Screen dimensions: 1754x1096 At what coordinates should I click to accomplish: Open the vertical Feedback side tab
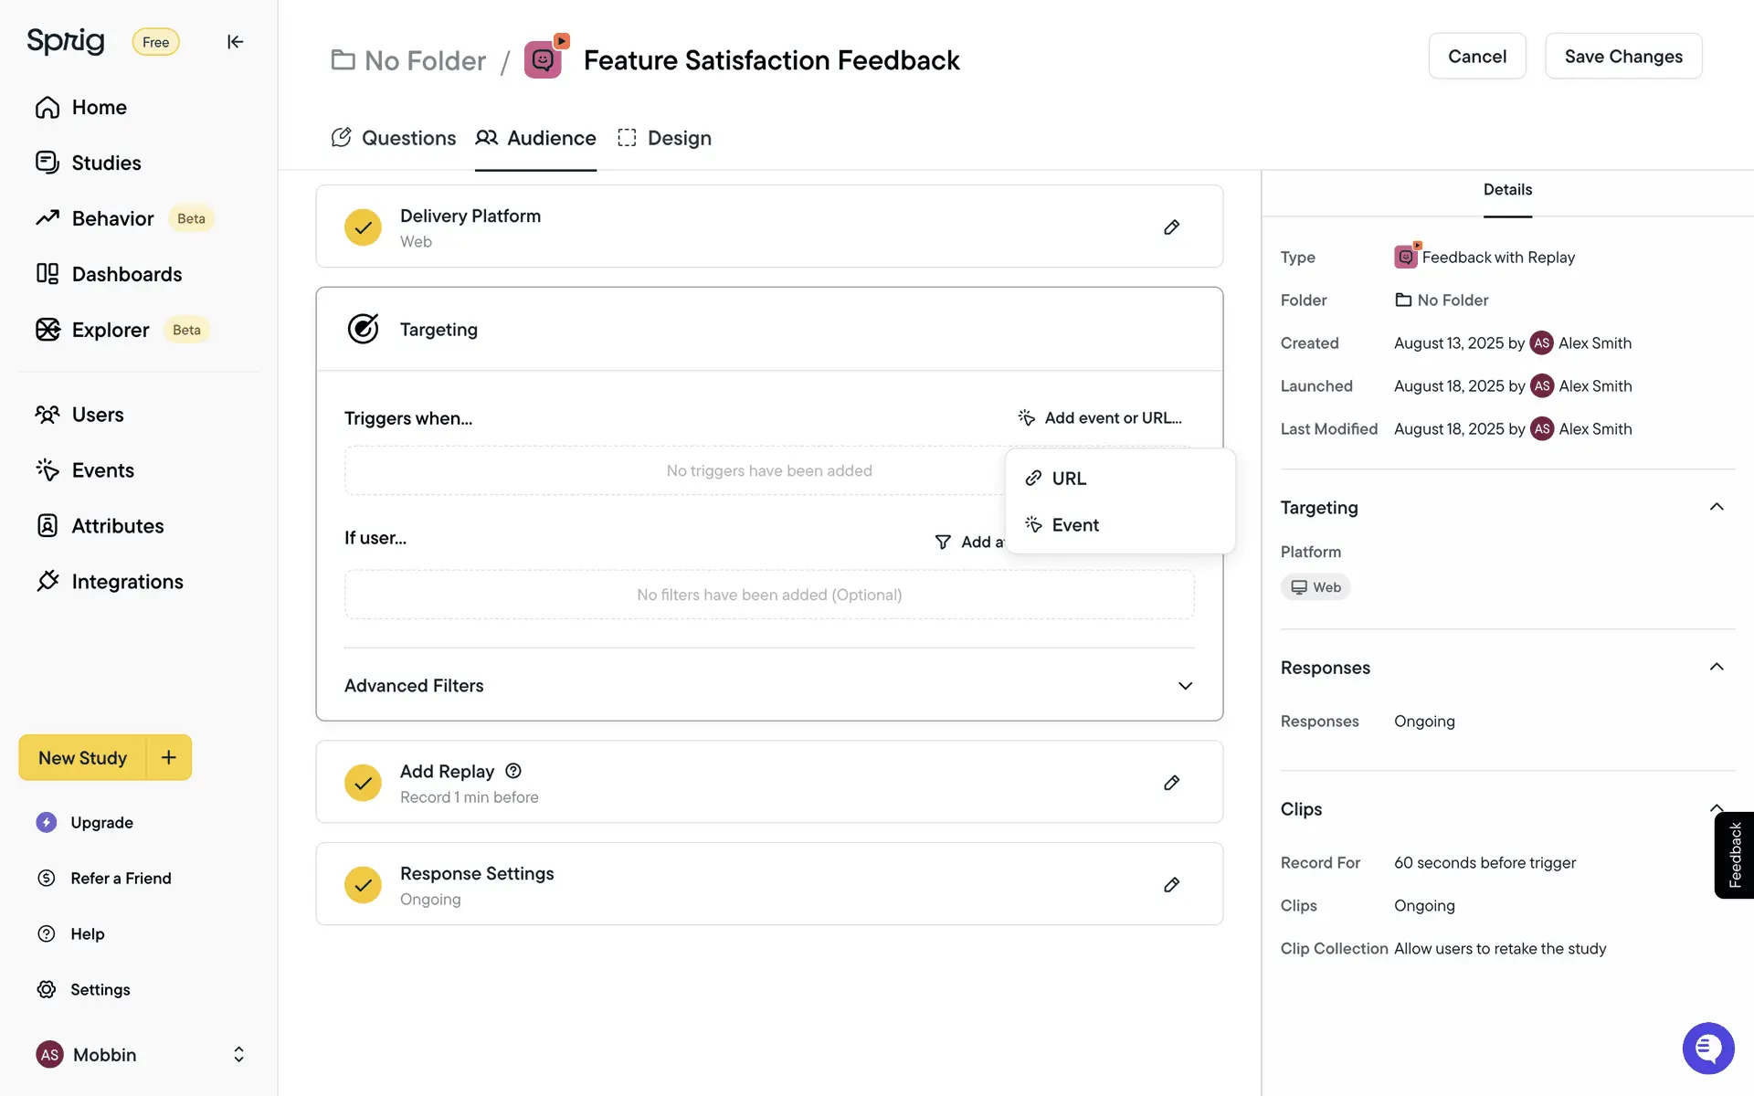(1734, 855)
